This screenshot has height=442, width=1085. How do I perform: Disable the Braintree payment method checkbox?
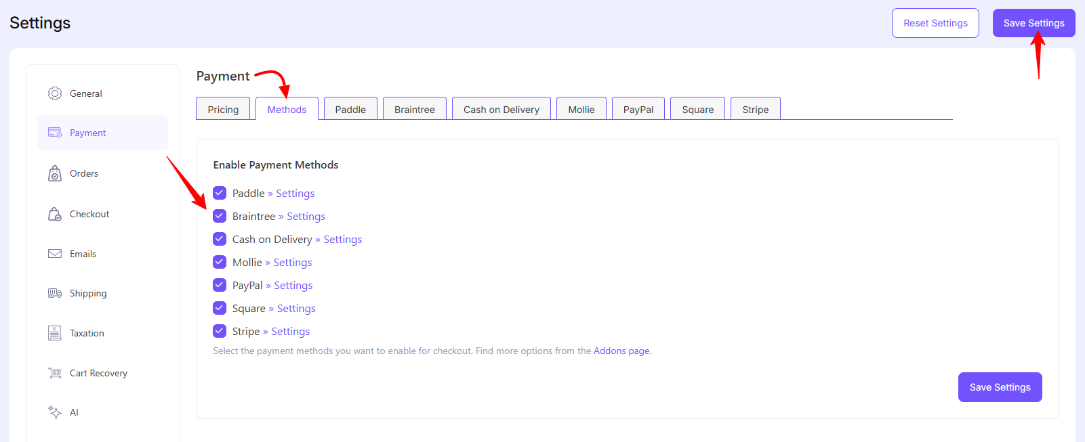tap(220, 216)
